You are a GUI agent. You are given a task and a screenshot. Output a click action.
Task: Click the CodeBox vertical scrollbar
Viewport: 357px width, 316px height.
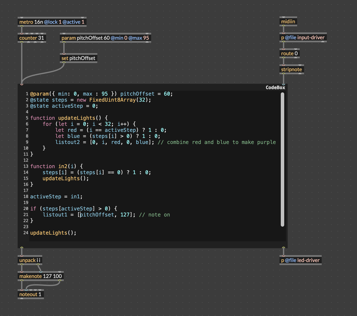pyautogui.click(x=282, y=159)
